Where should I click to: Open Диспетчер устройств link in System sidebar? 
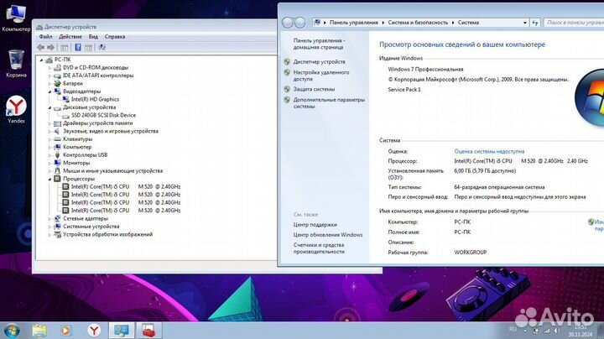[320, 61]
